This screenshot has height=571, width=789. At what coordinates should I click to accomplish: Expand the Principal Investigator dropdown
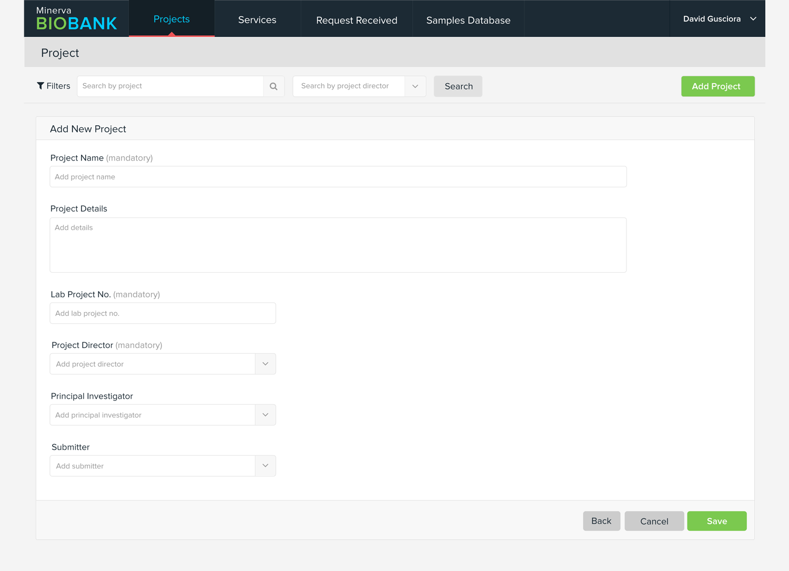[x=265, y=415]
